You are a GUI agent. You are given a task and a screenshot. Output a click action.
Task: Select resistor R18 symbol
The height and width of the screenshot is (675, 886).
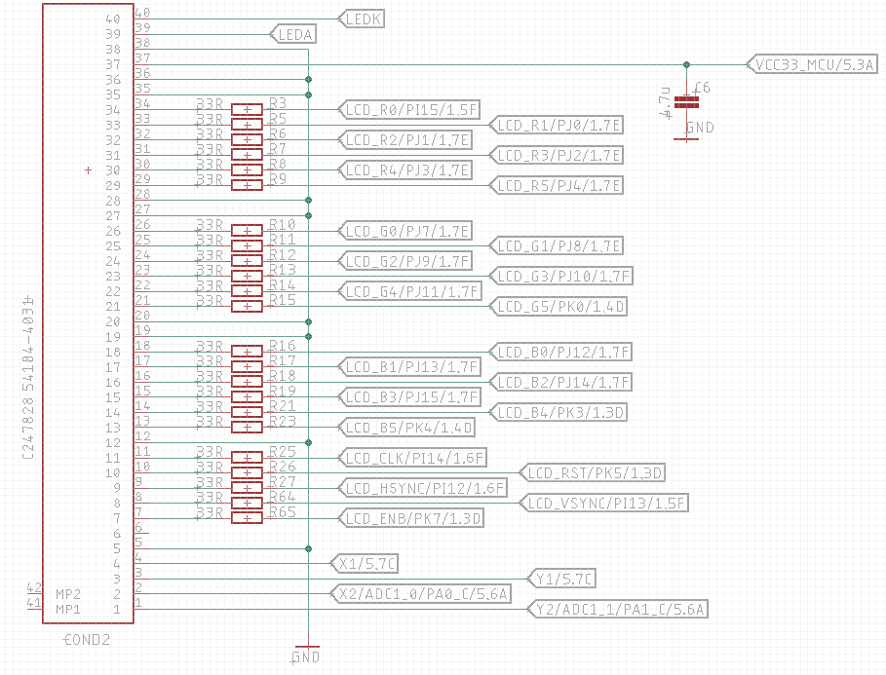(247, 383)
